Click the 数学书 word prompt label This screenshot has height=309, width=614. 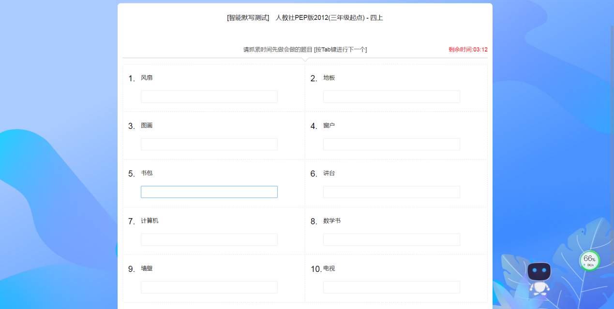pyautogui.click(x=332, y=221)
